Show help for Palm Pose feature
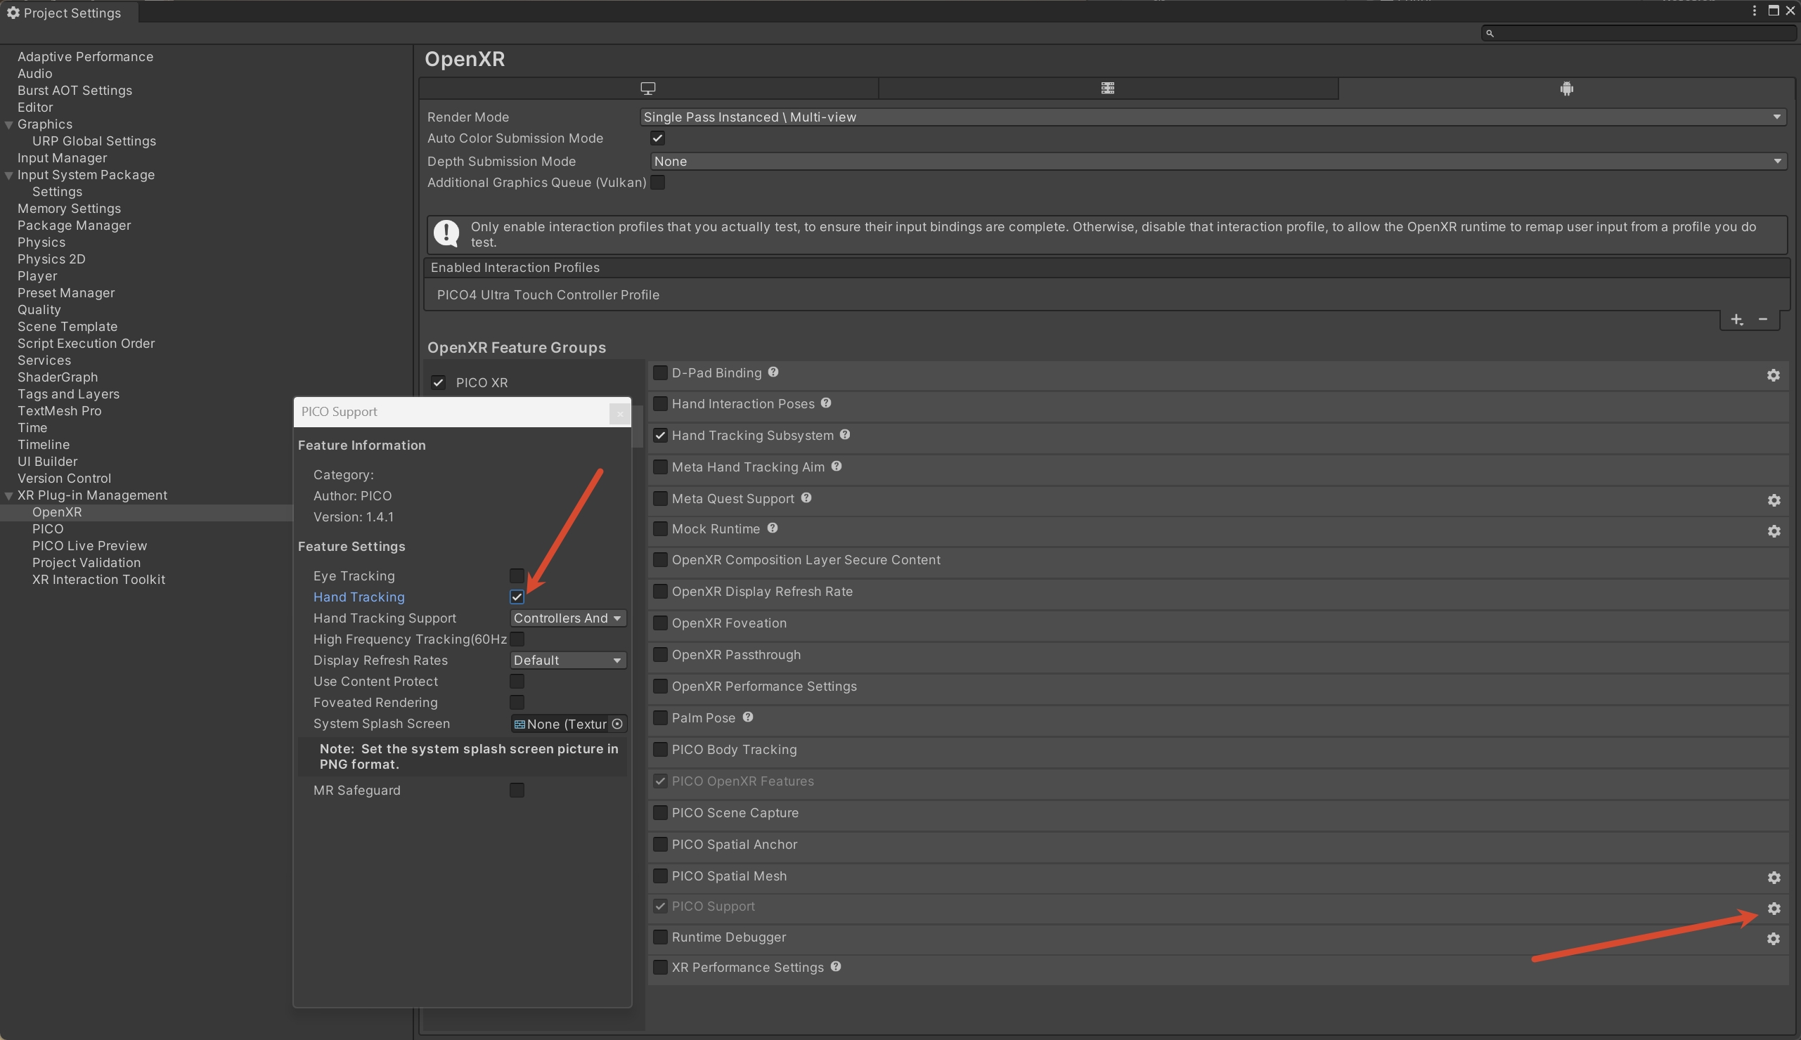 coord(747,717)
